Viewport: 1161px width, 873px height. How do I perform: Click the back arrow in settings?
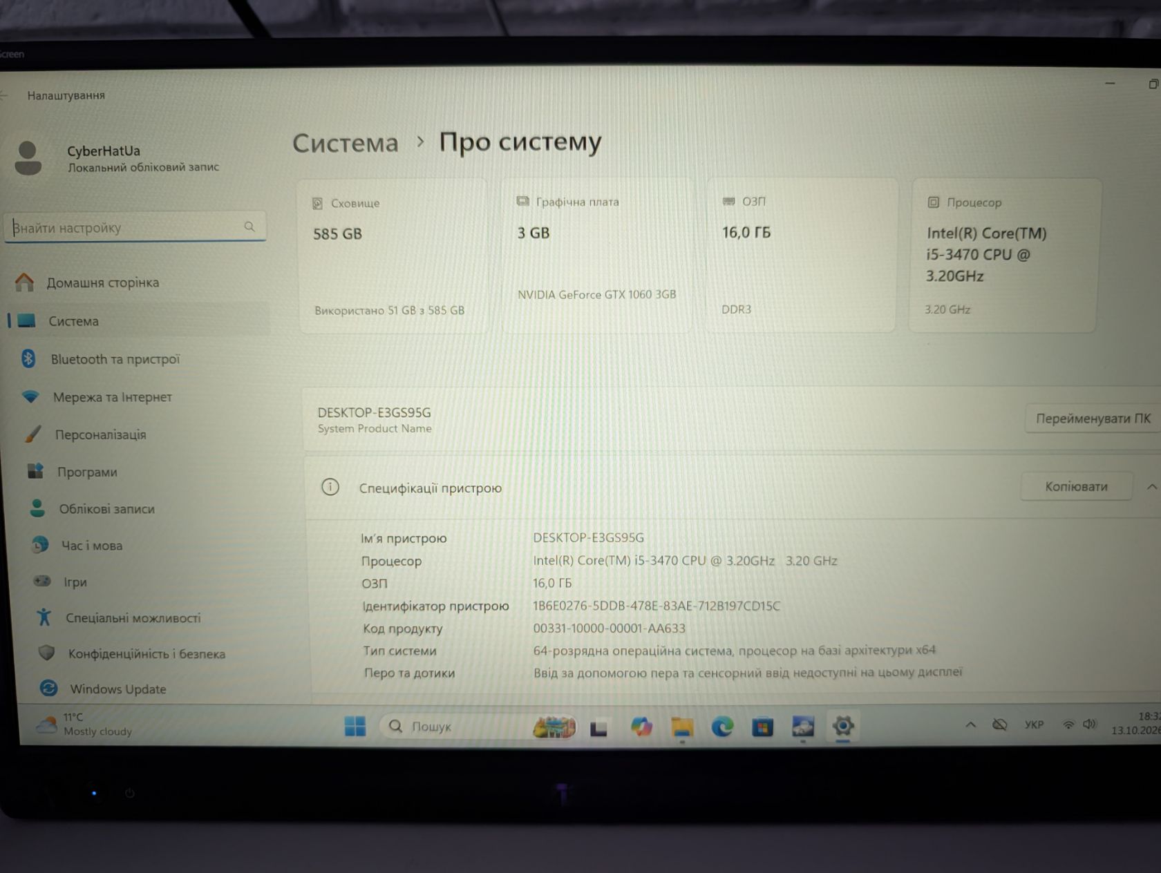click(4, 95)
